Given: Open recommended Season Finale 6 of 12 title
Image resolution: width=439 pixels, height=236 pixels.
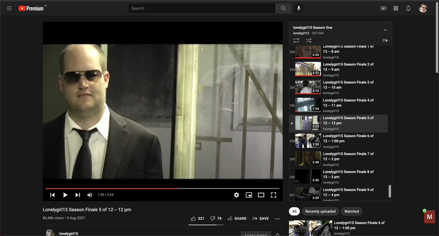Looking at the screenshot, I should (x=359, y=225).
